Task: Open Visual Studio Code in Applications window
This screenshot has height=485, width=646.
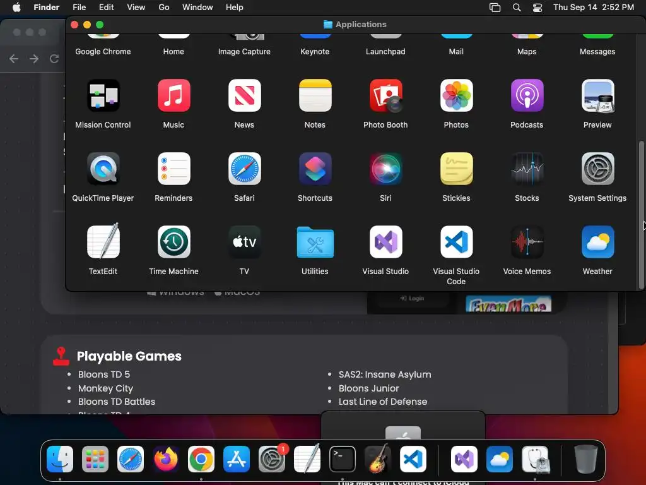Action: pos(457,242)
